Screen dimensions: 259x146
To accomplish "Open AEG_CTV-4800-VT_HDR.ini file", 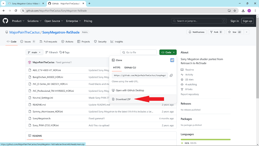I will click(47, 70).
